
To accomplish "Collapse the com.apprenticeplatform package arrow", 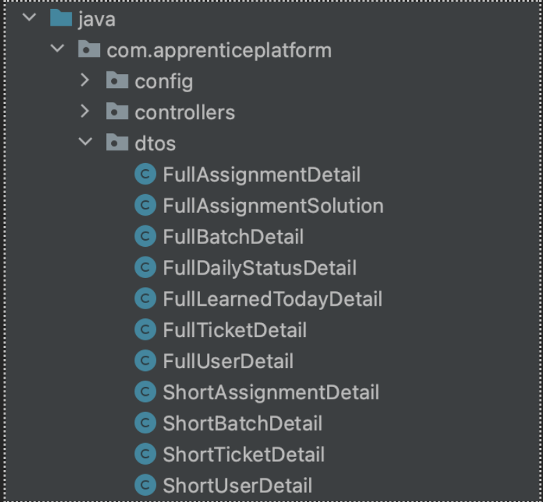I will click(x=58, y=49).
